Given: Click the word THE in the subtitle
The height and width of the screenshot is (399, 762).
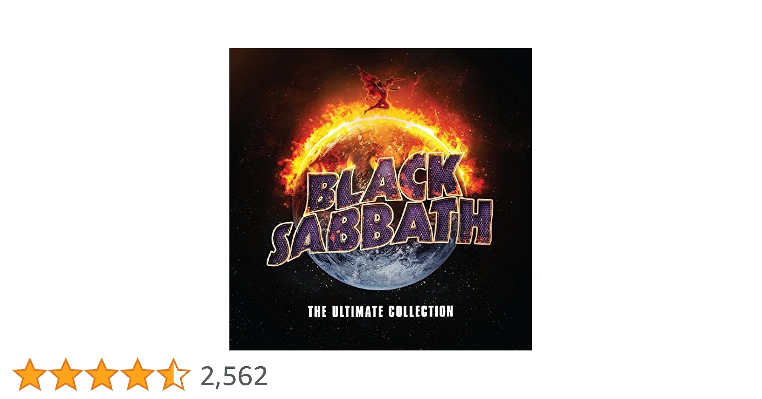Looking at the screenshot, I should point(317,311).
